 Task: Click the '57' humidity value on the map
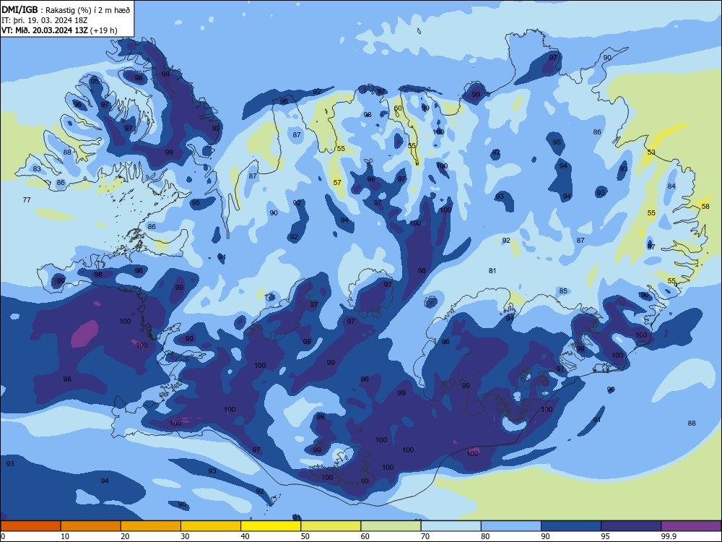tap(337, 183)
